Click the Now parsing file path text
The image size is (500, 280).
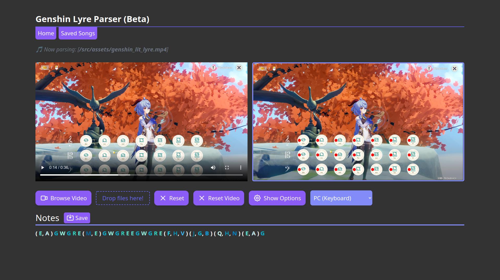coord(123,49)
